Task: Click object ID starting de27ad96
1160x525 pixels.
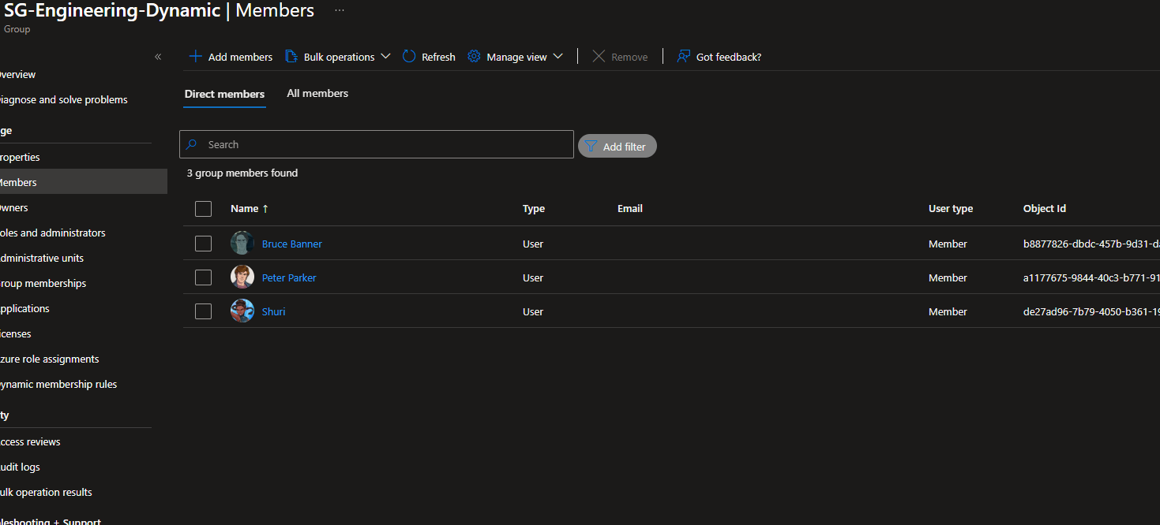Action: pyautogui.click(x=1091, y=311)
